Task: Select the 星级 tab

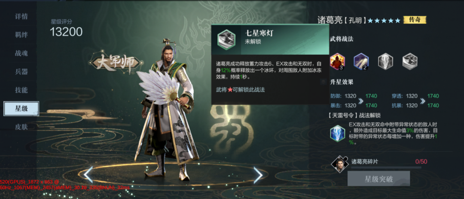Action: point(21,109)
